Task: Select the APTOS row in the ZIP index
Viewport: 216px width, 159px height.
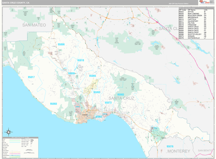Action: tap(191, 12)
